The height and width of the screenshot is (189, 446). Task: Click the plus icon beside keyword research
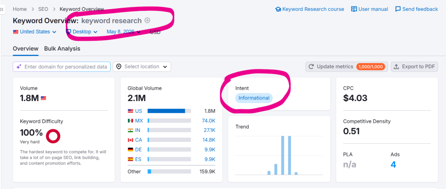click(x=147, y=20)
